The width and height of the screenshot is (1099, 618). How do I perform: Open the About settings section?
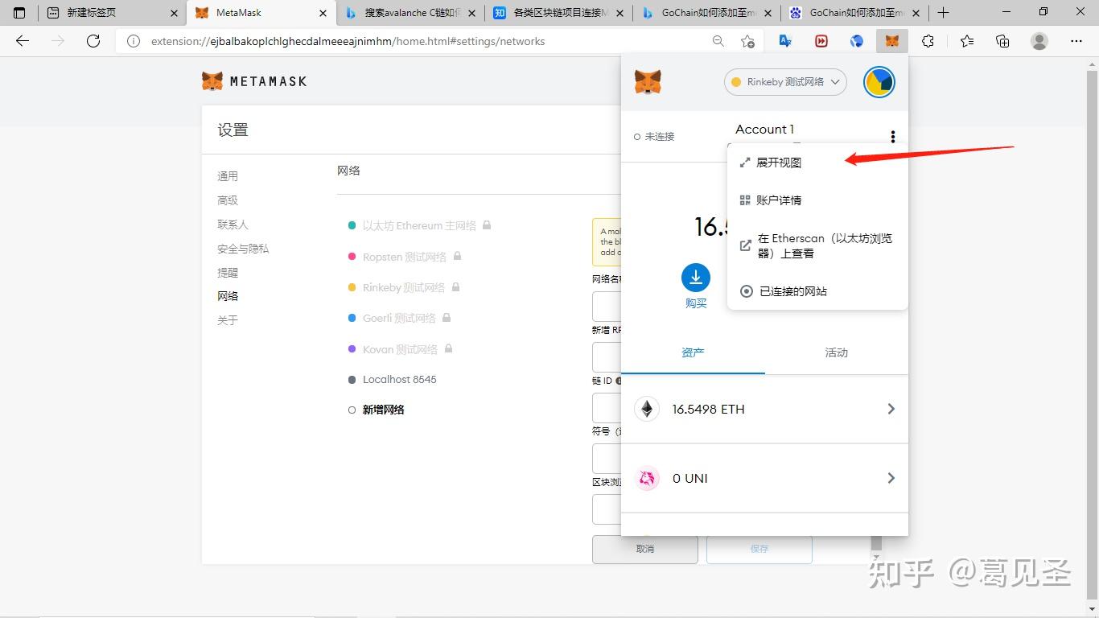tap(228, 320)
